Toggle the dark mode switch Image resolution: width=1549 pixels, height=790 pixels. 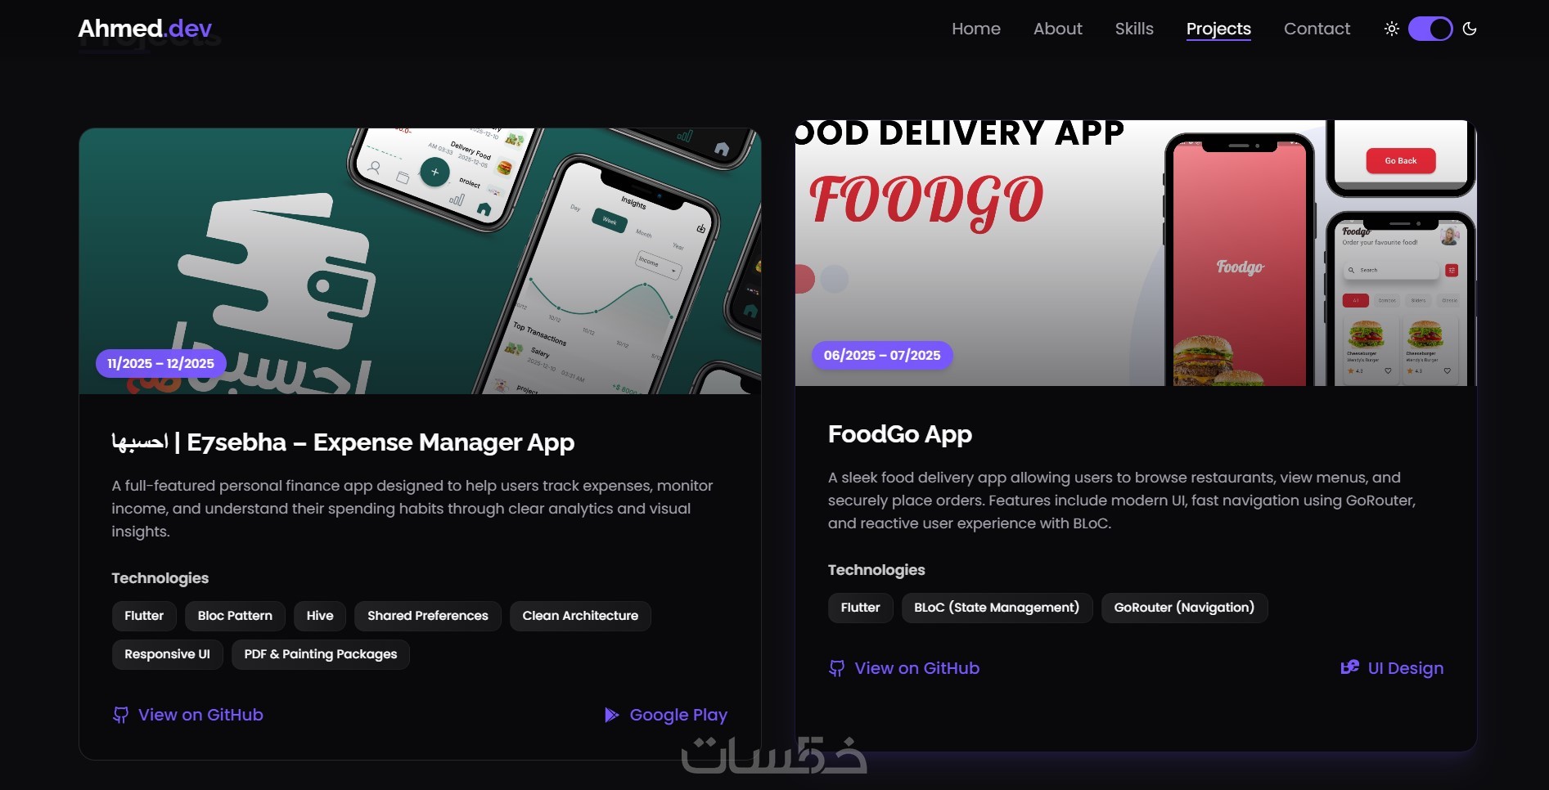pyautogui.click(x=1430, y=29)
